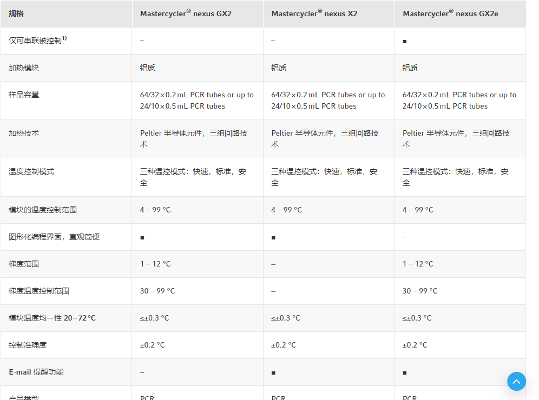This screenshot has height=400, width=539.
Task: Click the sample capacity cell for nexus GX2
Action: 197,101
